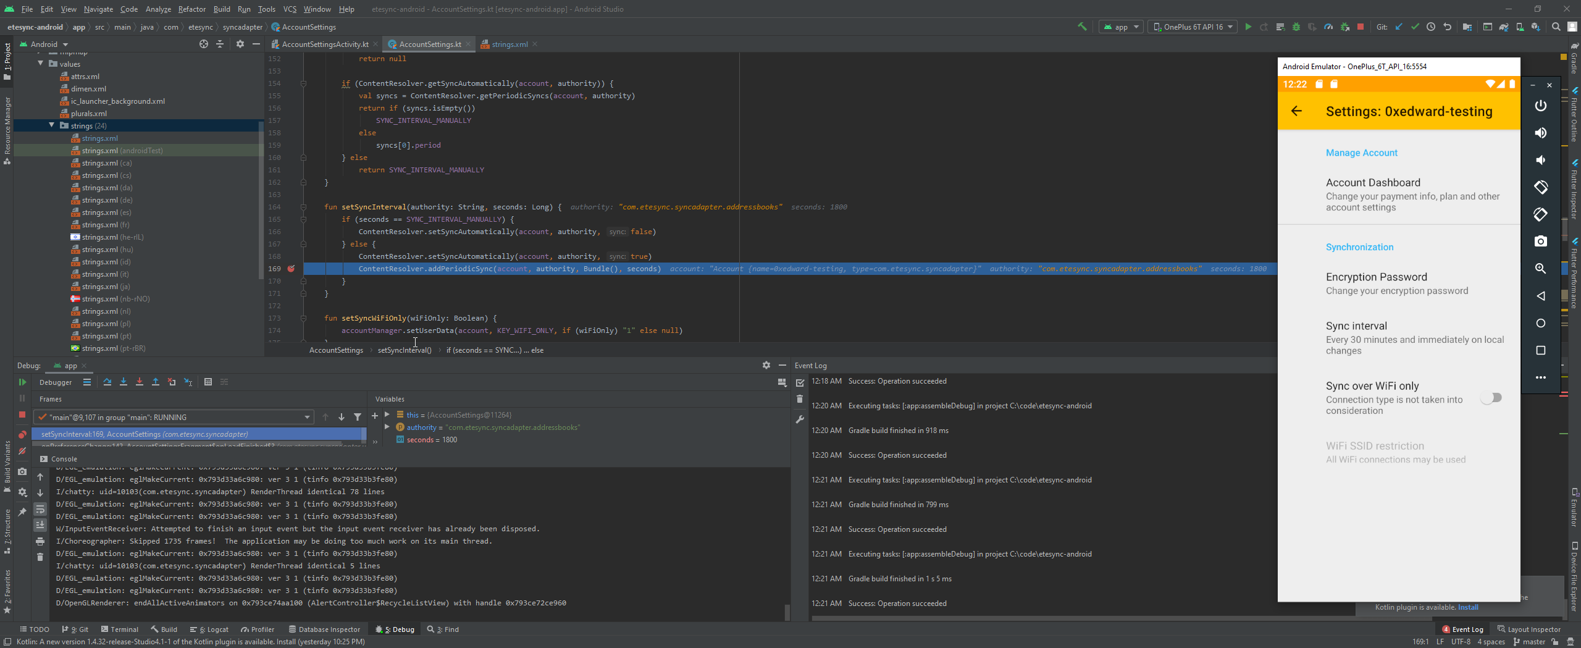The image size is (1581, 648).
Task: Click the Step Over debugger icon
Action: pos(107,382)
